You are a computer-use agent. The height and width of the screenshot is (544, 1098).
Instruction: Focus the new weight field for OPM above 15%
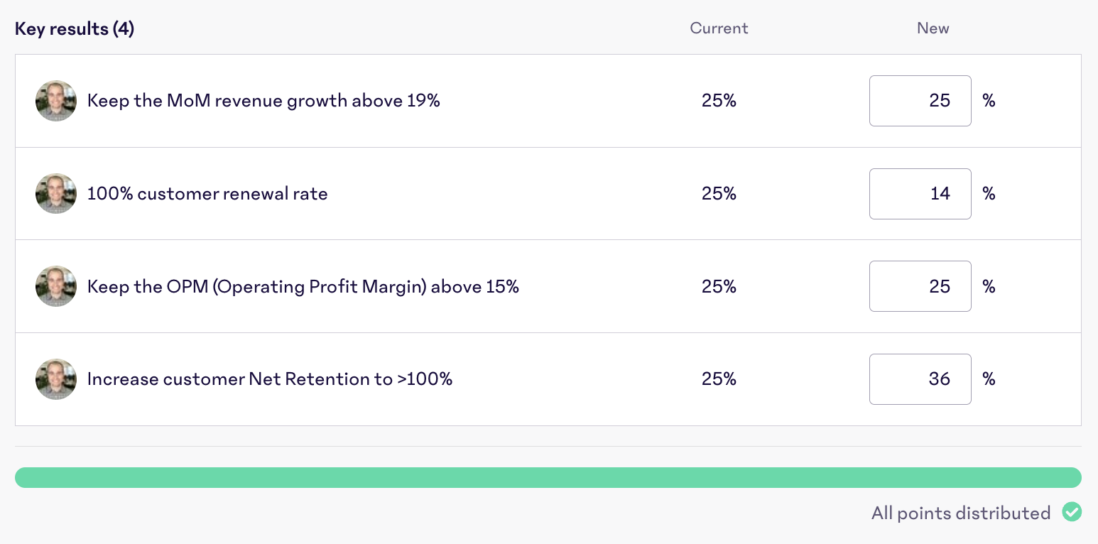point(920,286)
